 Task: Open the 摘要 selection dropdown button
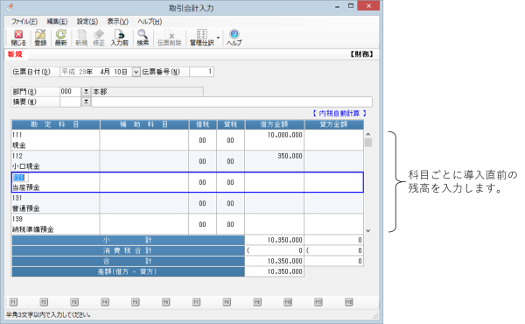point(86,102)
